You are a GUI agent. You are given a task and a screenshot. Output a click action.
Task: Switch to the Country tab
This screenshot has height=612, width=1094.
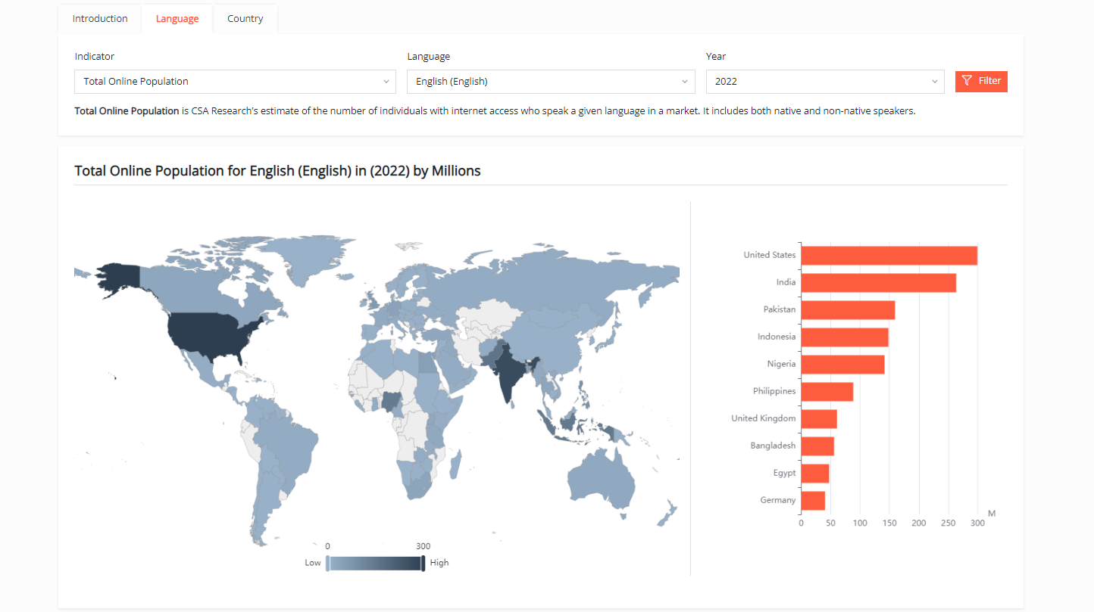coord(245,19)
